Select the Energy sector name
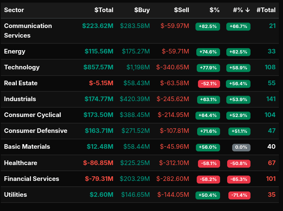Image resolution: width=283 pixels, height=211 pixels. tap(15, 51)
